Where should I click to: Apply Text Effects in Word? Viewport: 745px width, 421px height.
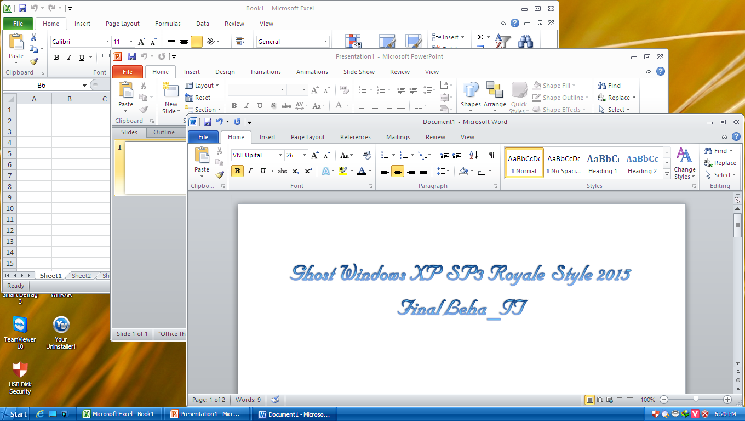click(x=326, y=171)
